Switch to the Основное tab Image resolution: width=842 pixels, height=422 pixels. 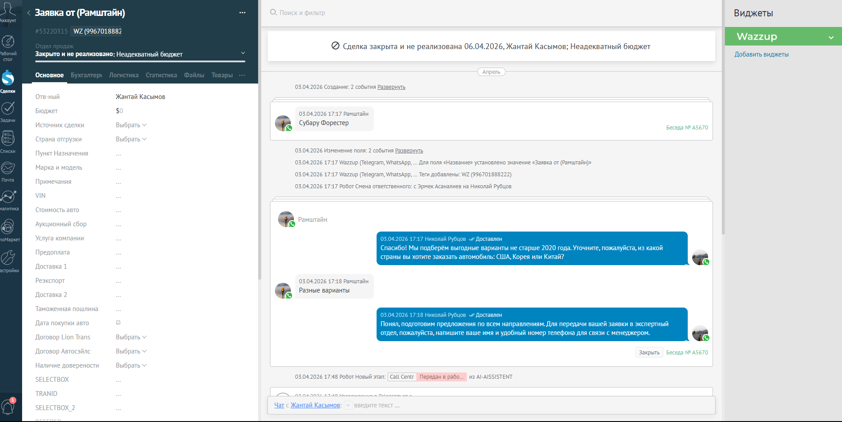point(50,75)
